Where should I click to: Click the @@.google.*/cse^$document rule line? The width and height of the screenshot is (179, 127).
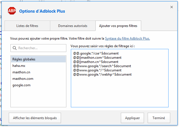pos(96,53)
